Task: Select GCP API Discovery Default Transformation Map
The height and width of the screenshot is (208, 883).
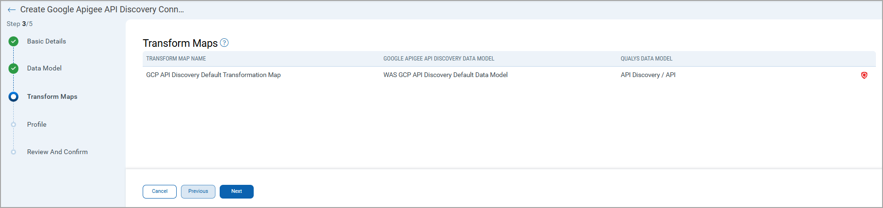Action: [213, 75]
